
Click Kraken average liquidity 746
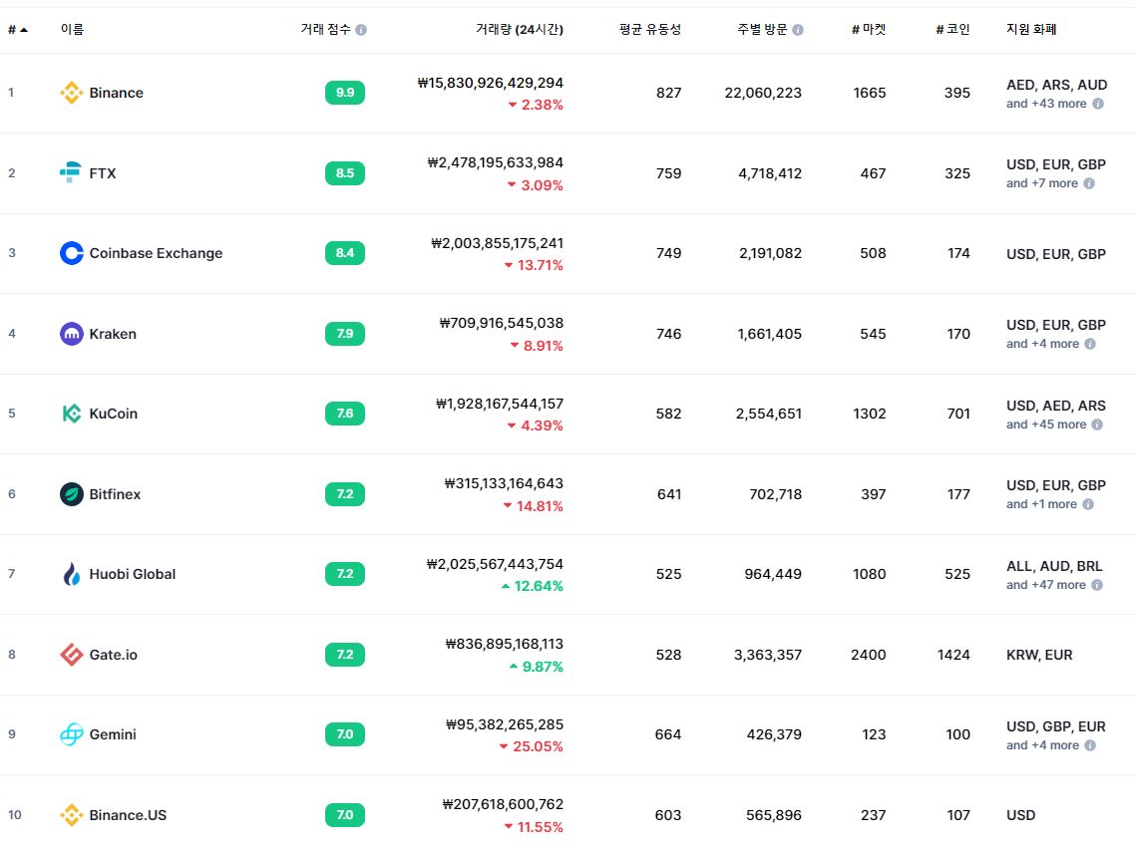[x=668, y=334]
